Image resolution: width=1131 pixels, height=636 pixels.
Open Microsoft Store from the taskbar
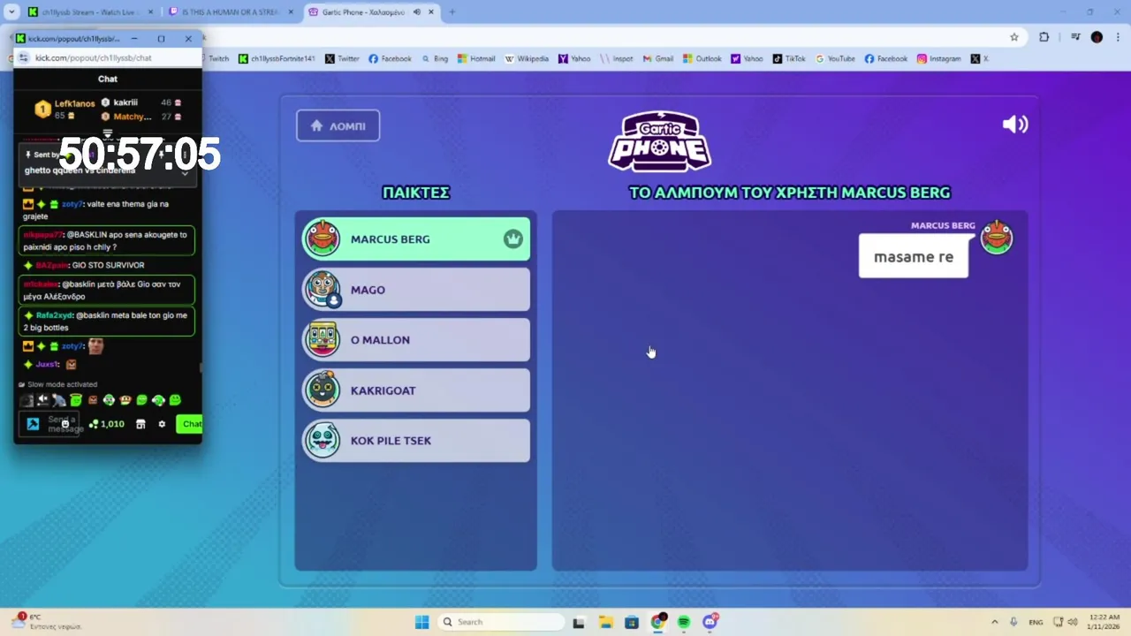point(631,622)
